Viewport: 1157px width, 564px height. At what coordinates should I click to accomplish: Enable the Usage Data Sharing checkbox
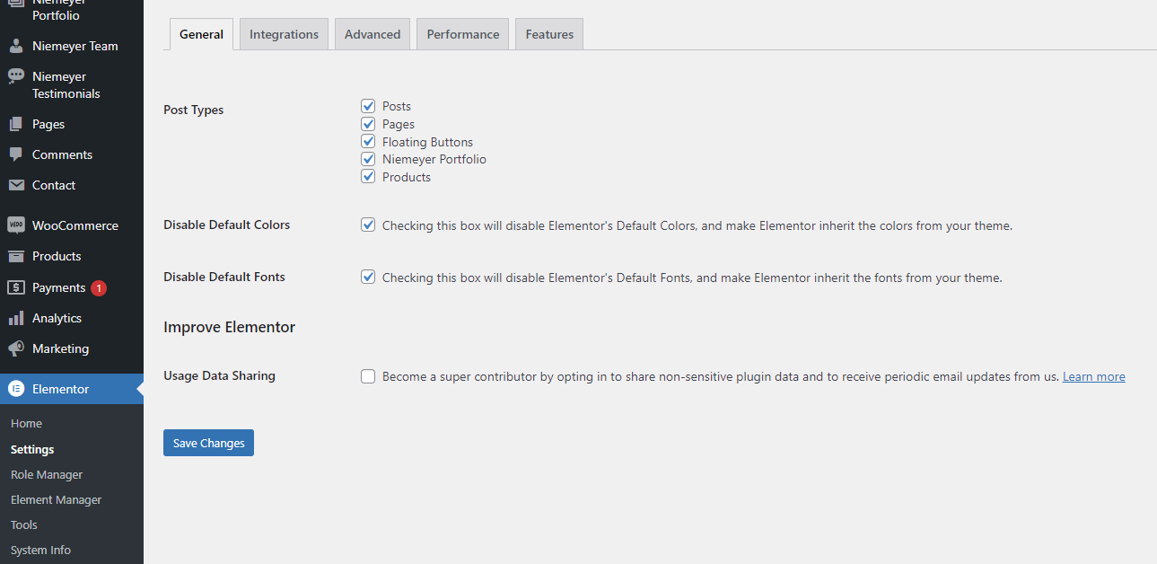(368, 376)
